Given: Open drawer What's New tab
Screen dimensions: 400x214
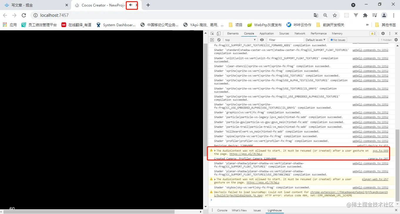Looking at the screenshot, I should click(239, 210).
